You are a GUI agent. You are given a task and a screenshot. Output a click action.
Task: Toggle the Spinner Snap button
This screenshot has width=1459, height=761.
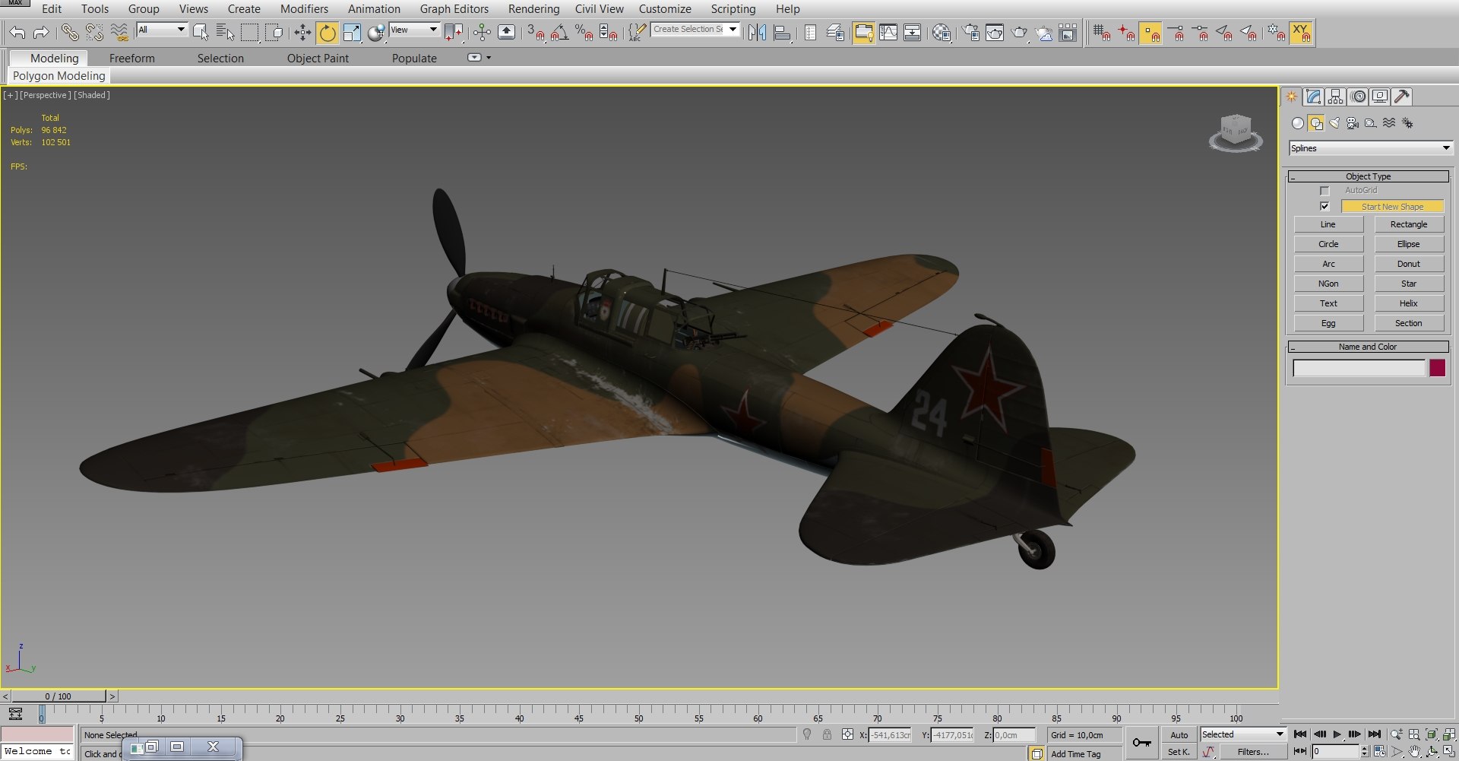coord(608,32)
